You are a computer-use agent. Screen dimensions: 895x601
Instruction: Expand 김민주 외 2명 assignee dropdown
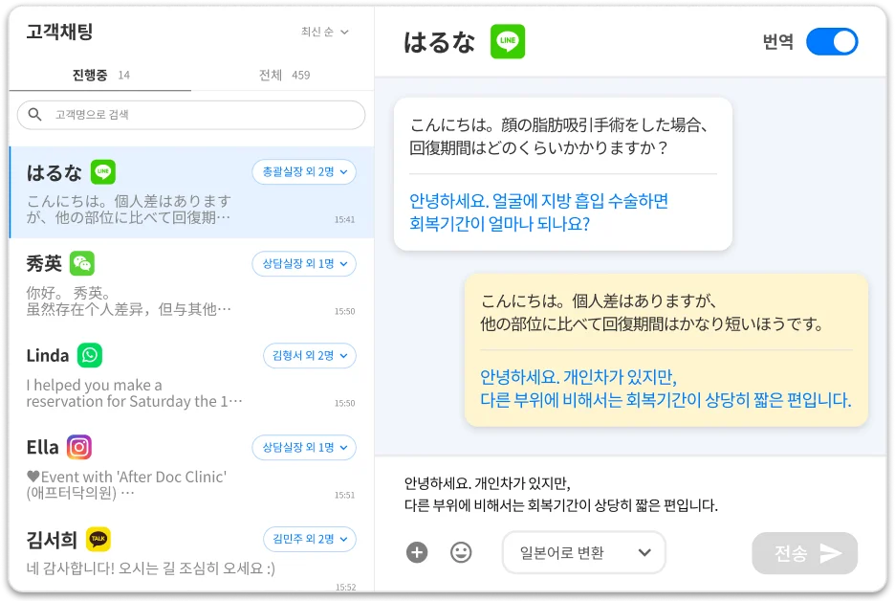(310, 539)
